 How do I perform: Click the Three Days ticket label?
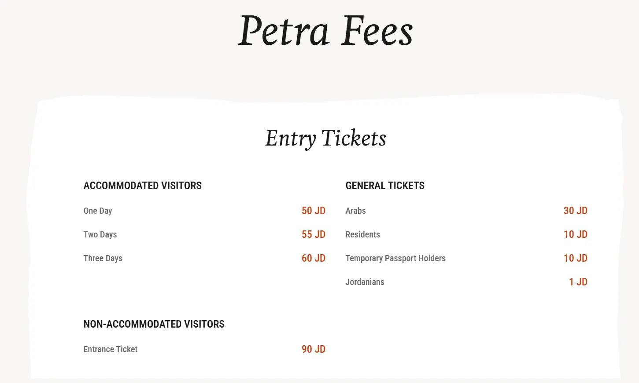point(103,258)
